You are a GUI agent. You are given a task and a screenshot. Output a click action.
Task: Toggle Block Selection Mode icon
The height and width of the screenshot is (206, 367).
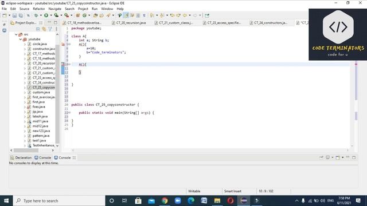(x=138, y=15)
